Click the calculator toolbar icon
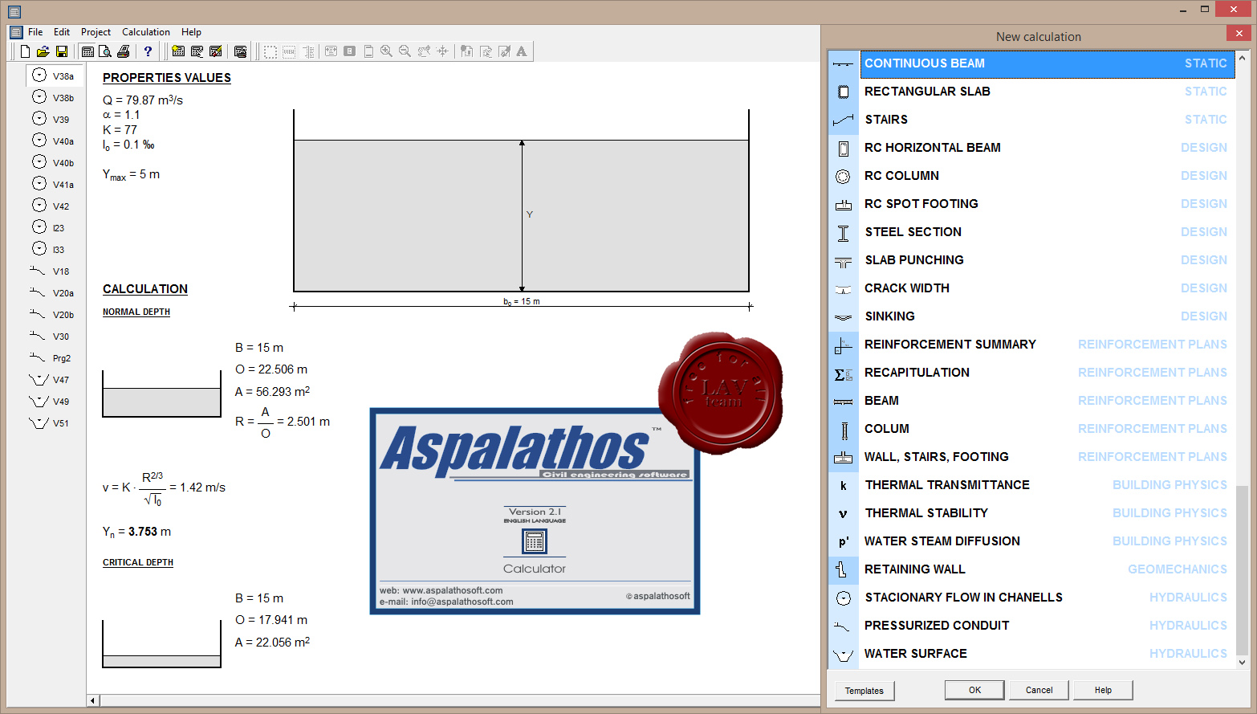The height and width of the screenshot is (714, 1257). [x=87, y=51]
